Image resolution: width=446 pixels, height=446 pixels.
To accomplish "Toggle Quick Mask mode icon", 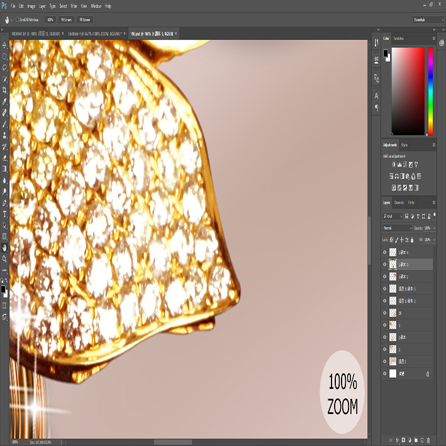I will 4,306.
